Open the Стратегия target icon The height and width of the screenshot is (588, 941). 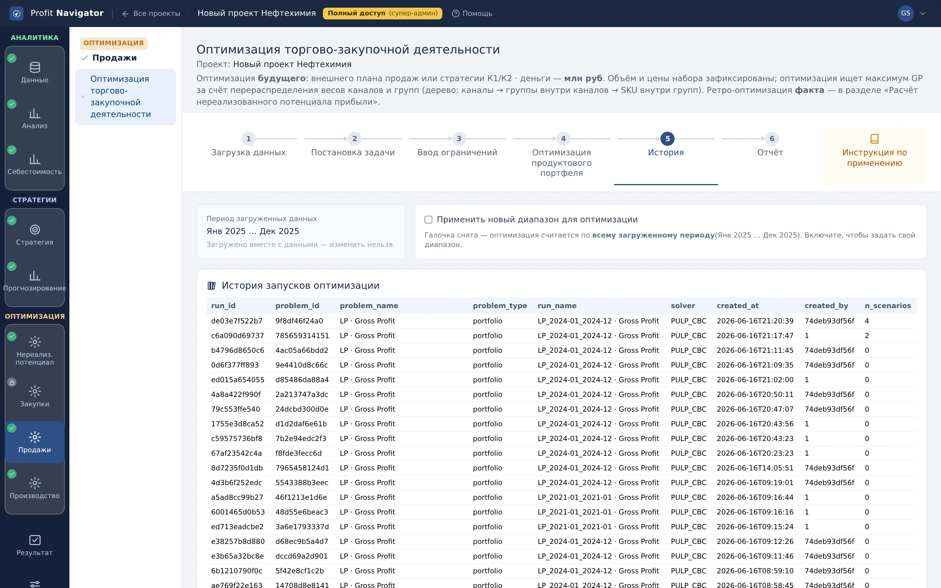click(35, 229)
